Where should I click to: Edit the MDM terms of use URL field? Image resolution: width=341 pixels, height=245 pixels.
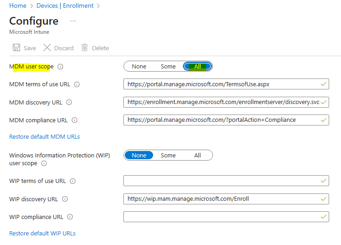click(226, 84)
